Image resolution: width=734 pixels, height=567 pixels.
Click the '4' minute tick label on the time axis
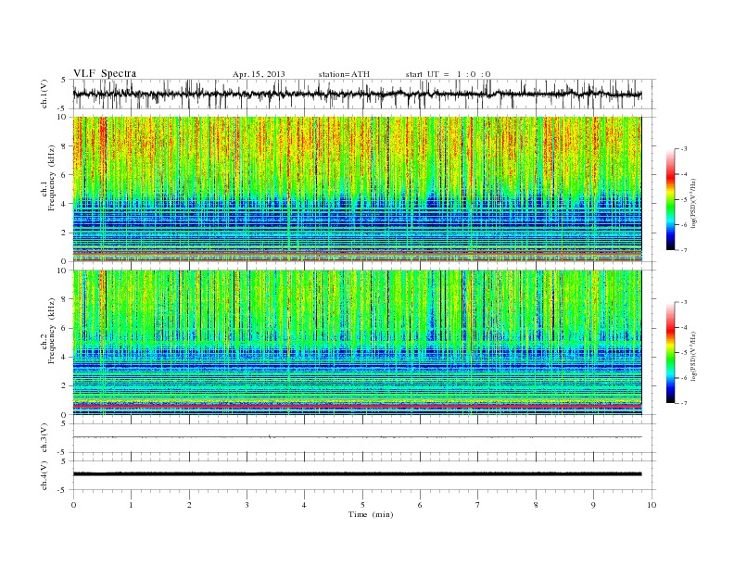pos(304,505)
